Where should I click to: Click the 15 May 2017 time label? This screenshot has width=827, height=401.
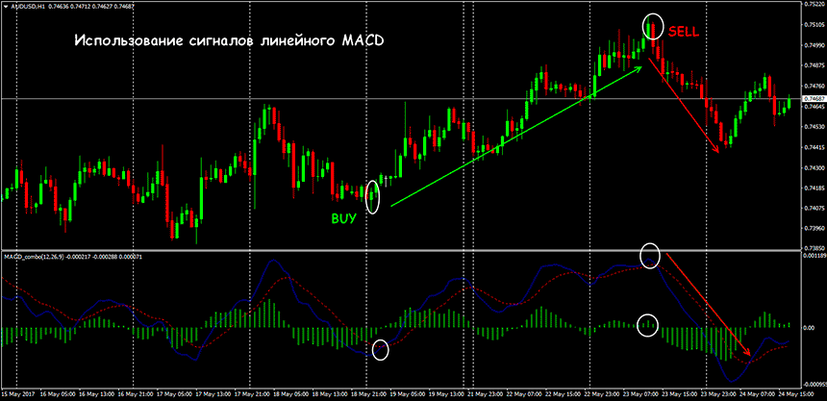point(17,394)
